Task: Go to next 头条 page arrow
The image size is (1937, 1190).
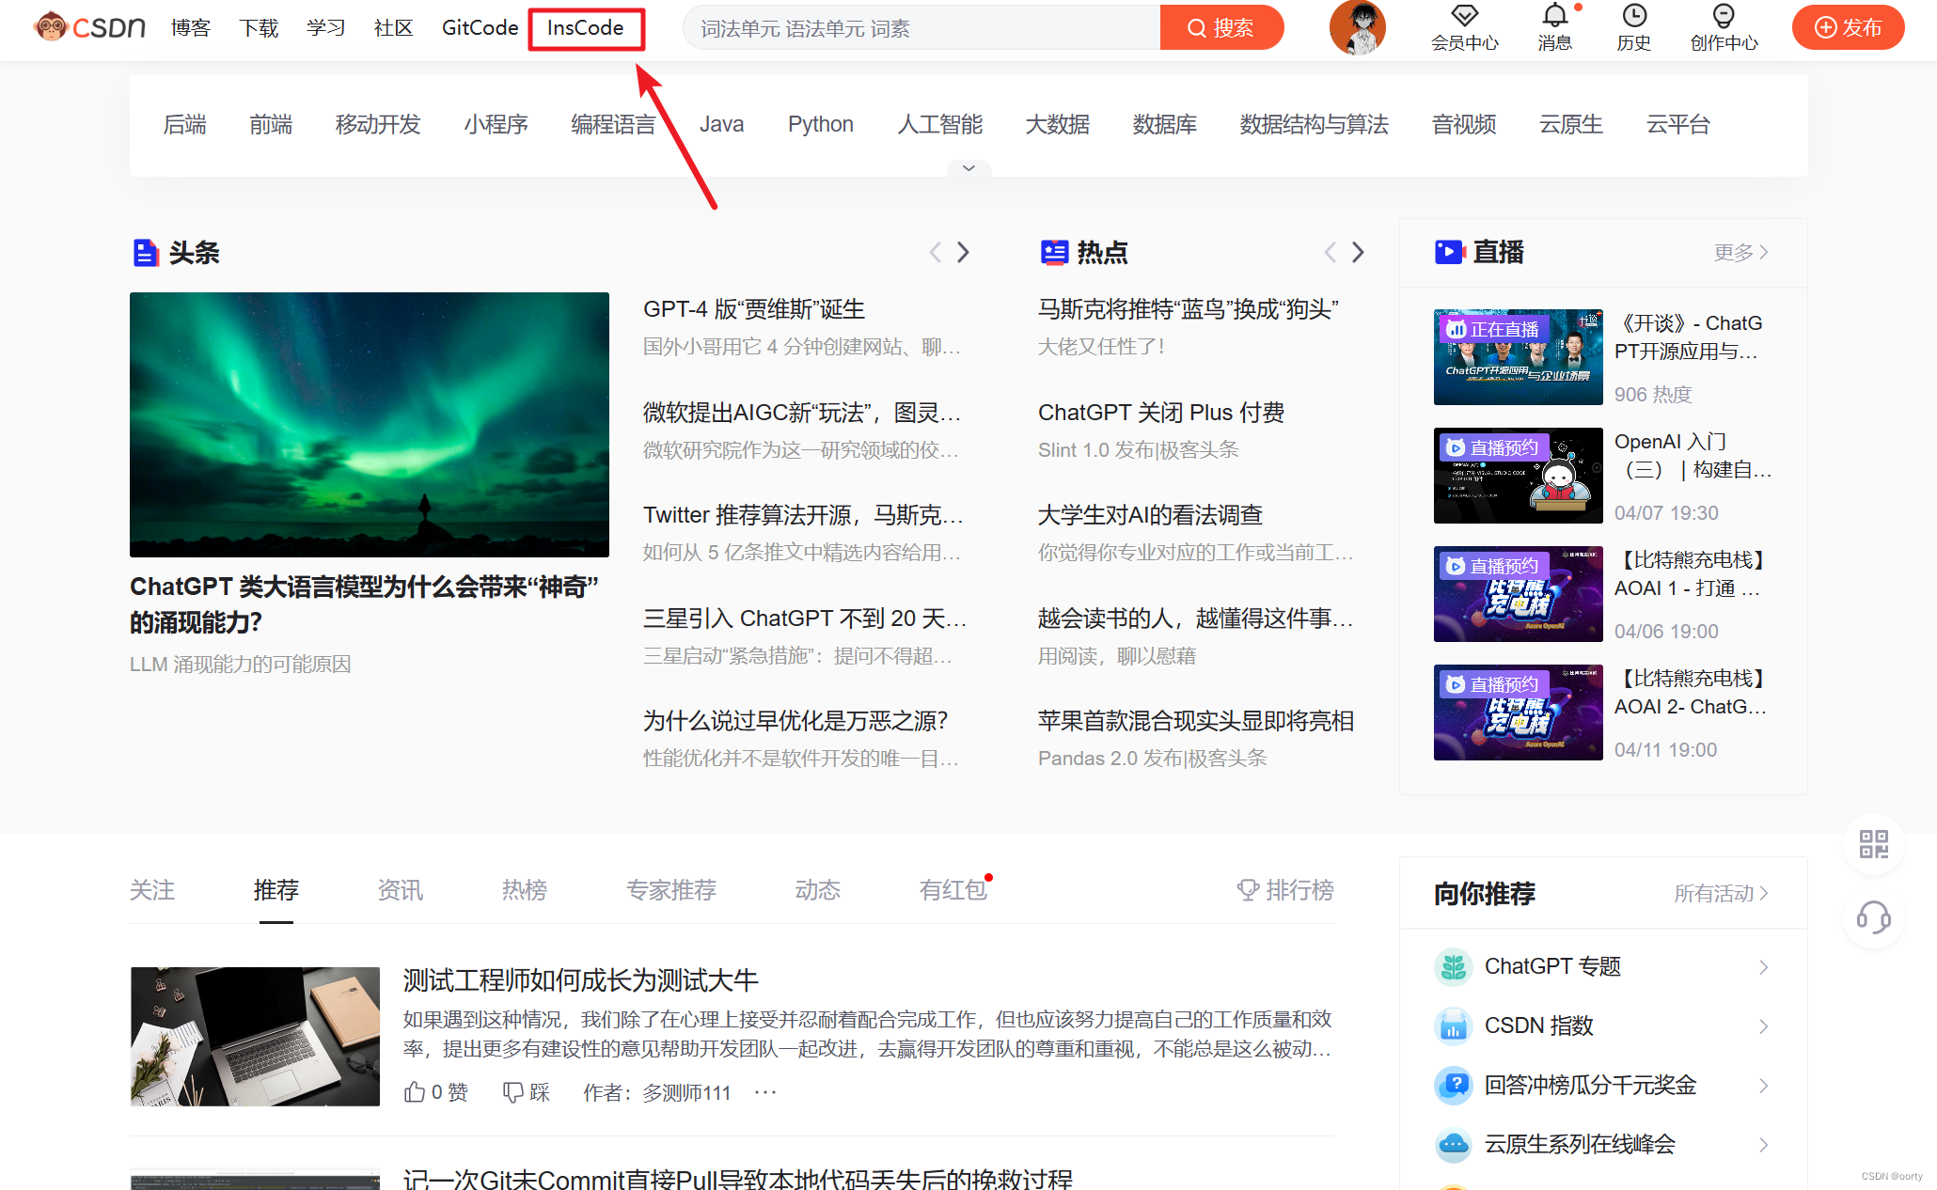Action: coord(963,252)
